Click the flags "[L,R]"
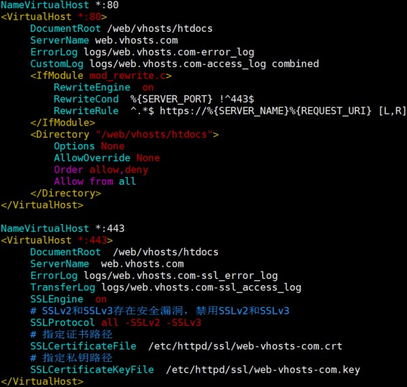 392,111
